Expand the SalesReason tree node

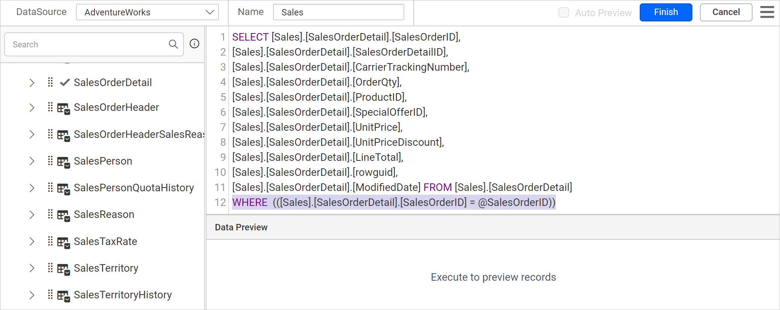click(x=32, y=214)
